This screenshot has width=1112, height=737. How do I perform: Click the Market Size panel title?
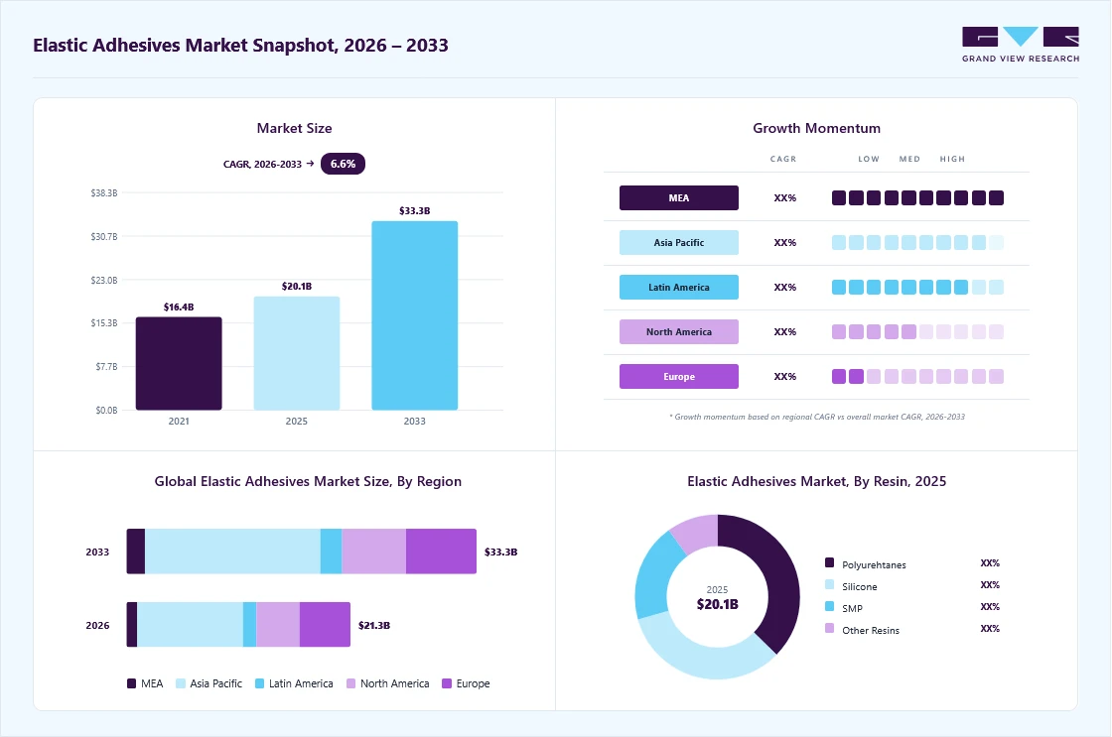tap(294, 128)
